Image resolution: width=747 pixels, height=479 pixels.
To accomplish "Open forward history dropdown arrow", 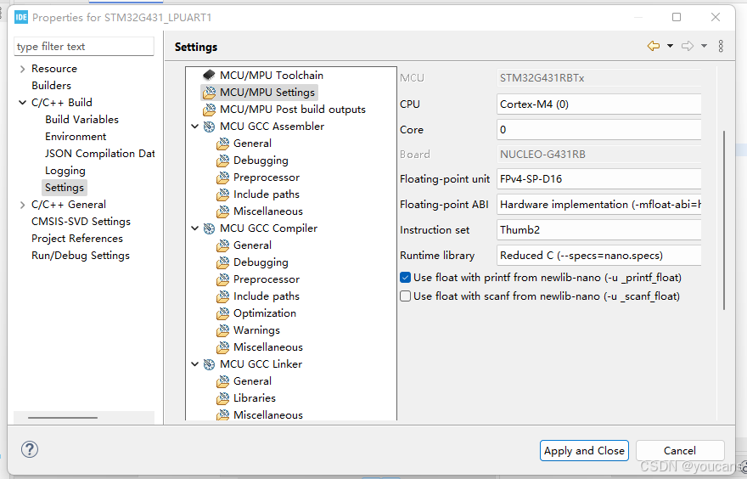I will (704, 46).
